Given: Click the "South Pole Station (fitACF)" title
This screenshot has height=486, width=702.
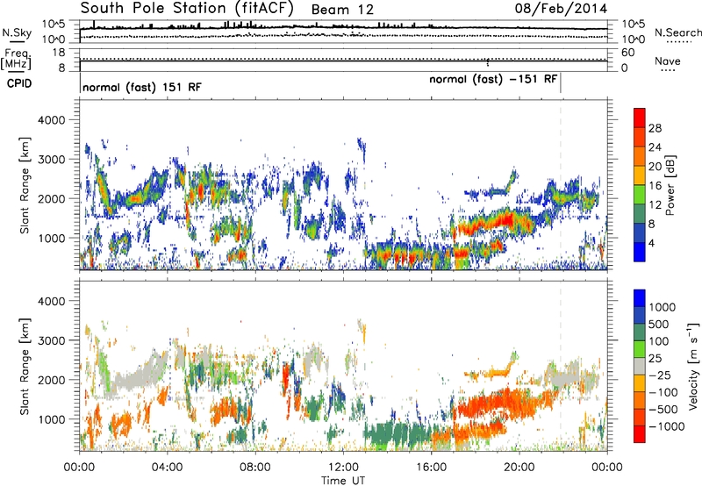Looking at the screenshot, I should 187,8.
